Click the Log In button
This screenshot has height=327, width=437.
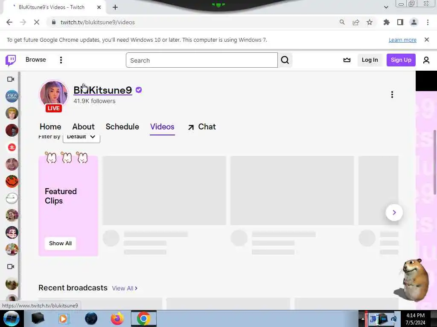click(370, 60)
